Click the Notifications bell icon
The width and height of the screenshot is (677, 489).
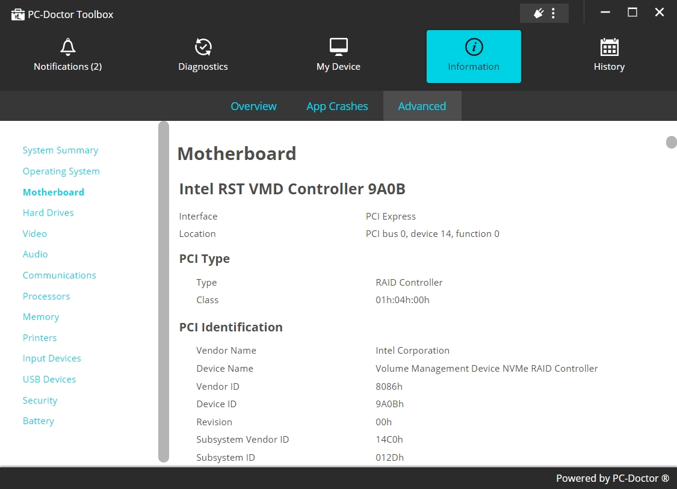tap(68, 46)
